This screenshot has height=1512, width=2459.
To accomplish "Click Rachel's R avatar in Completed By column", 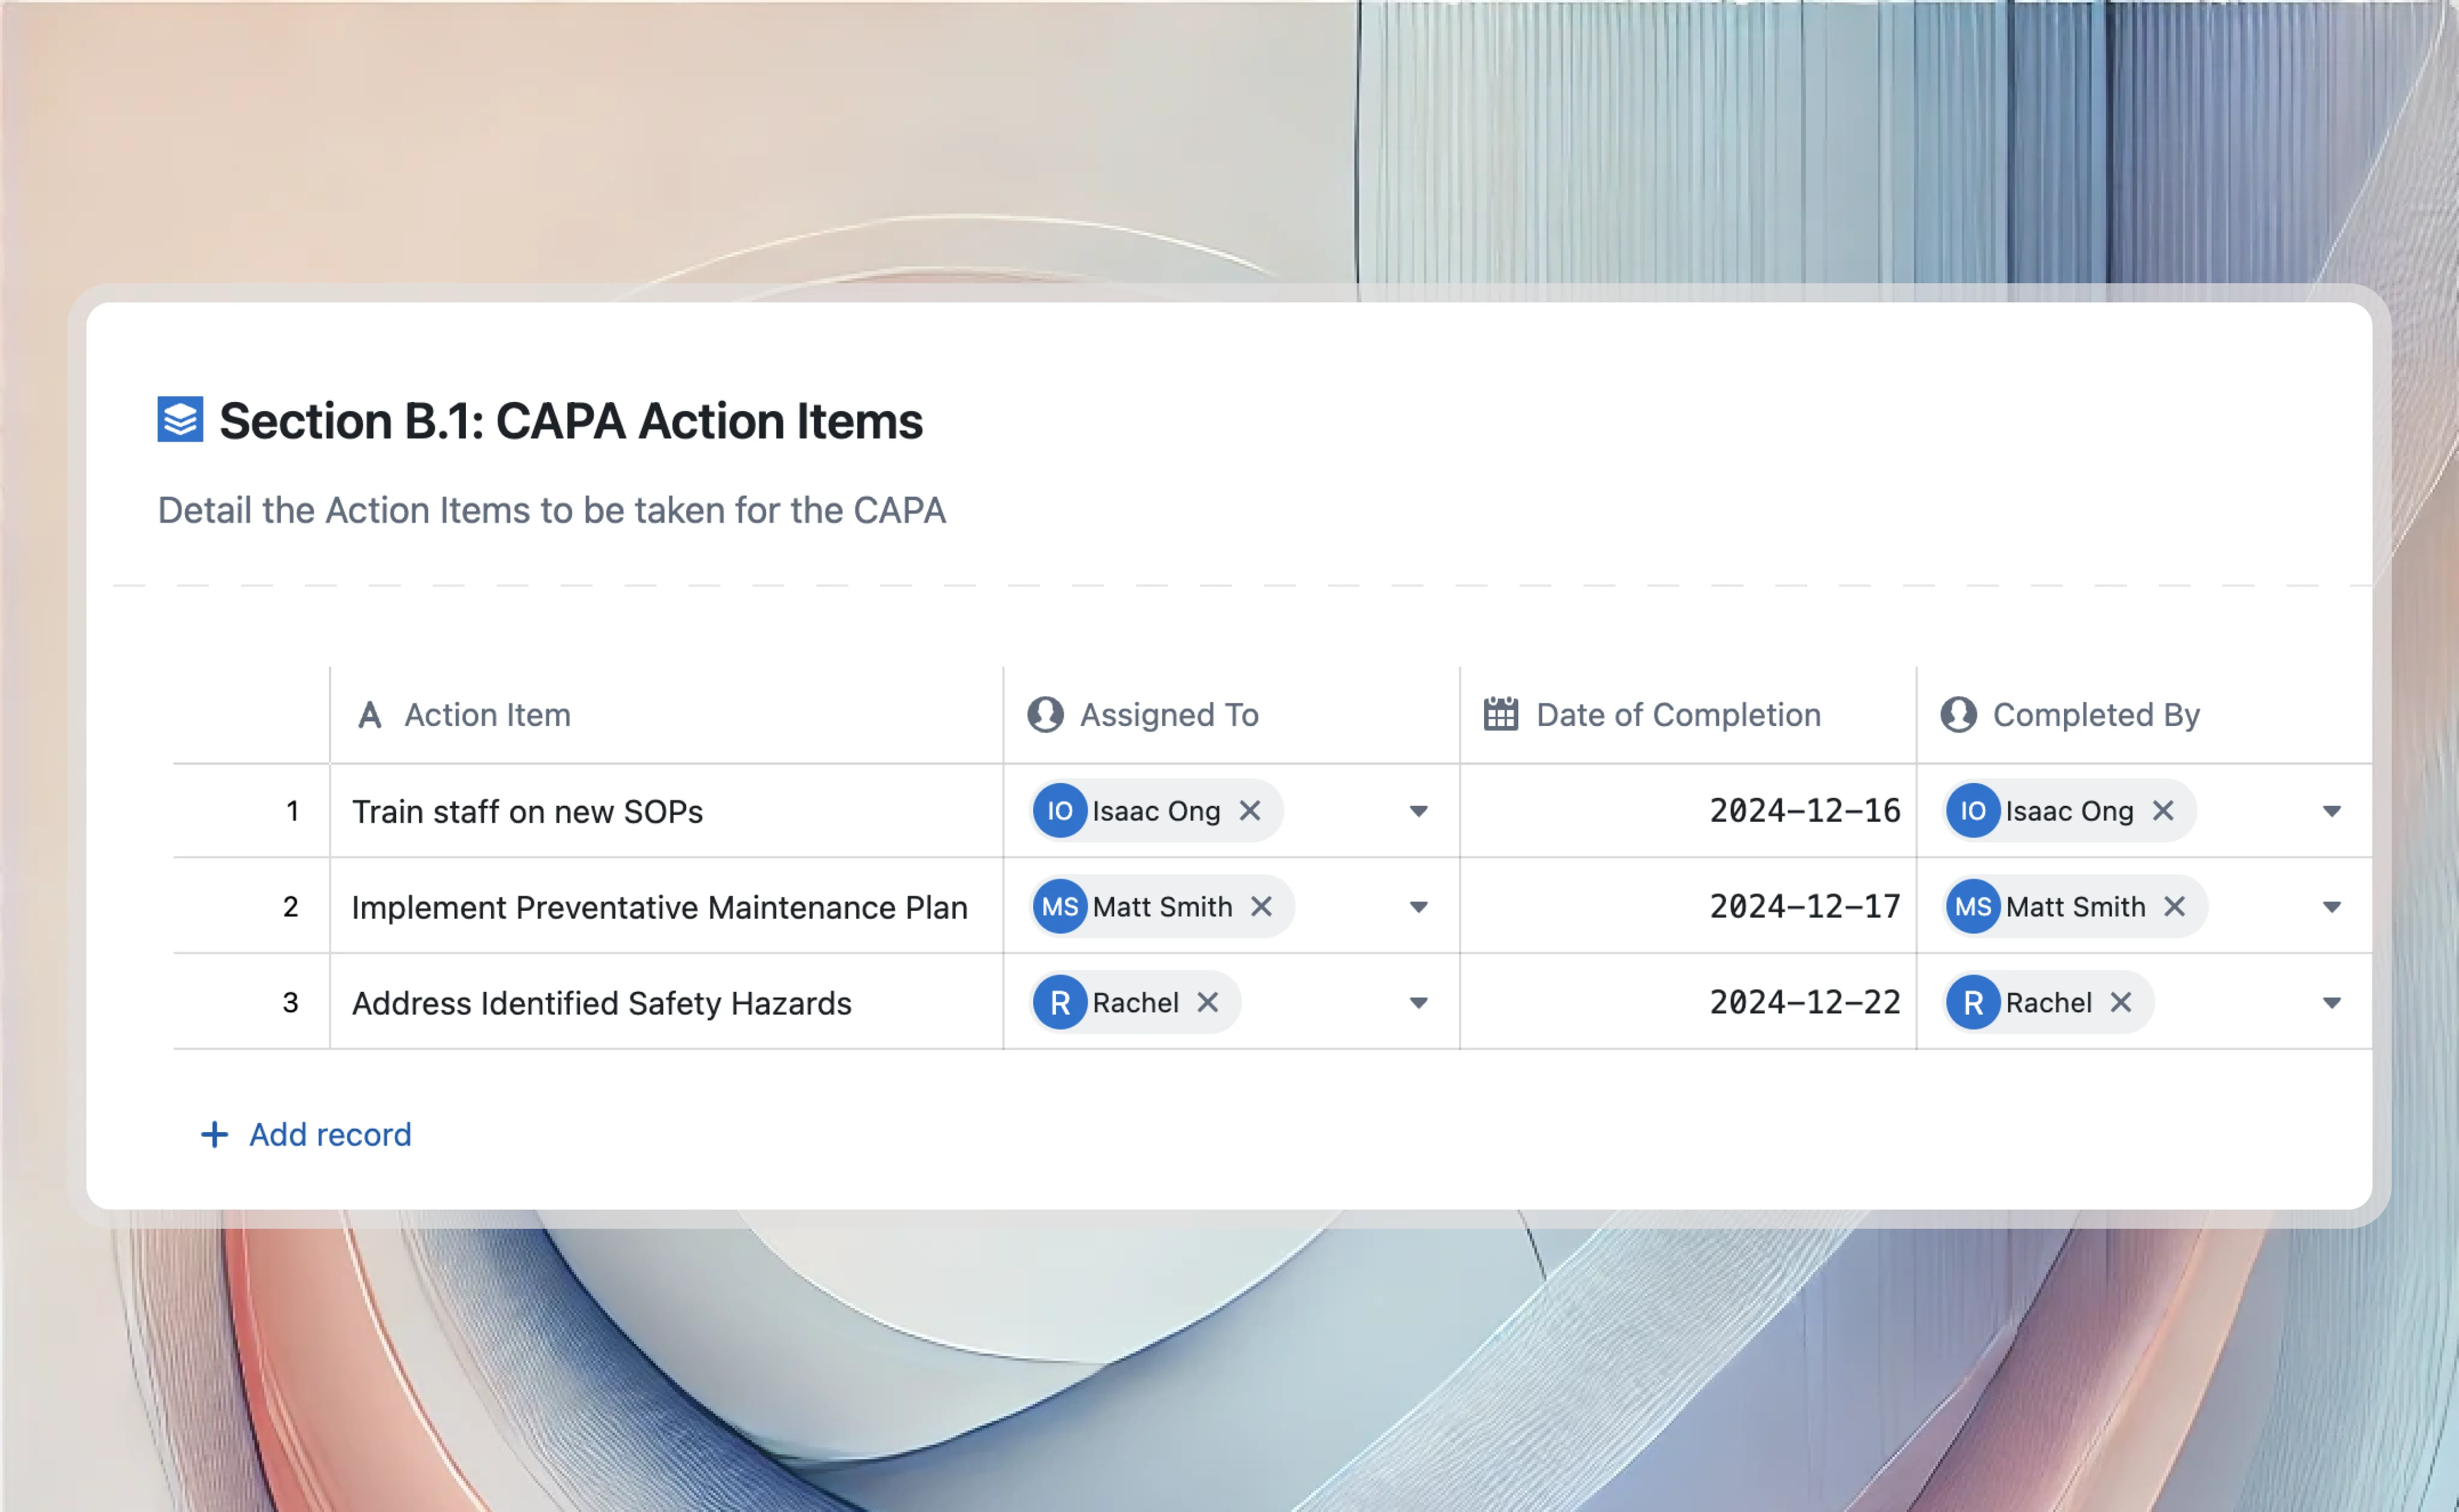I will click(x=1974, y=1002).
